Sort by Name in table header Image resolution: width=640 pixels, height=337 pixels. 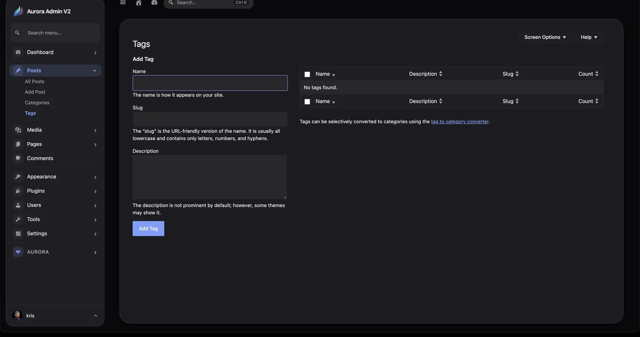(x=325, y=74)
